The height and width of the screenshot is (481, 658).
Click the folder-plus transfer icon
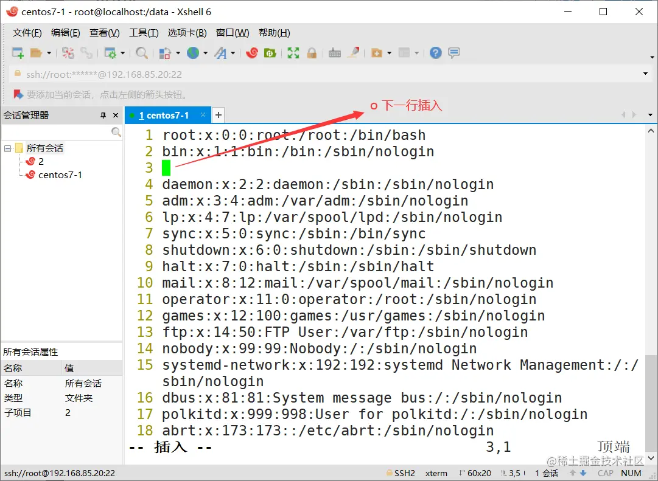(377, 53)
